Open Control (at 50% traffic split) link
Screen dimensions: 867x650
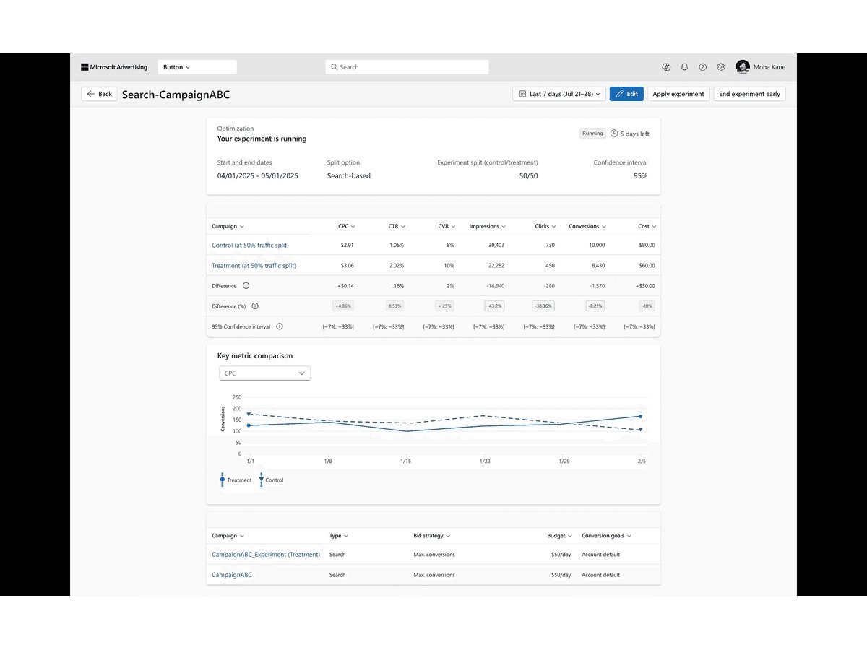250,246
